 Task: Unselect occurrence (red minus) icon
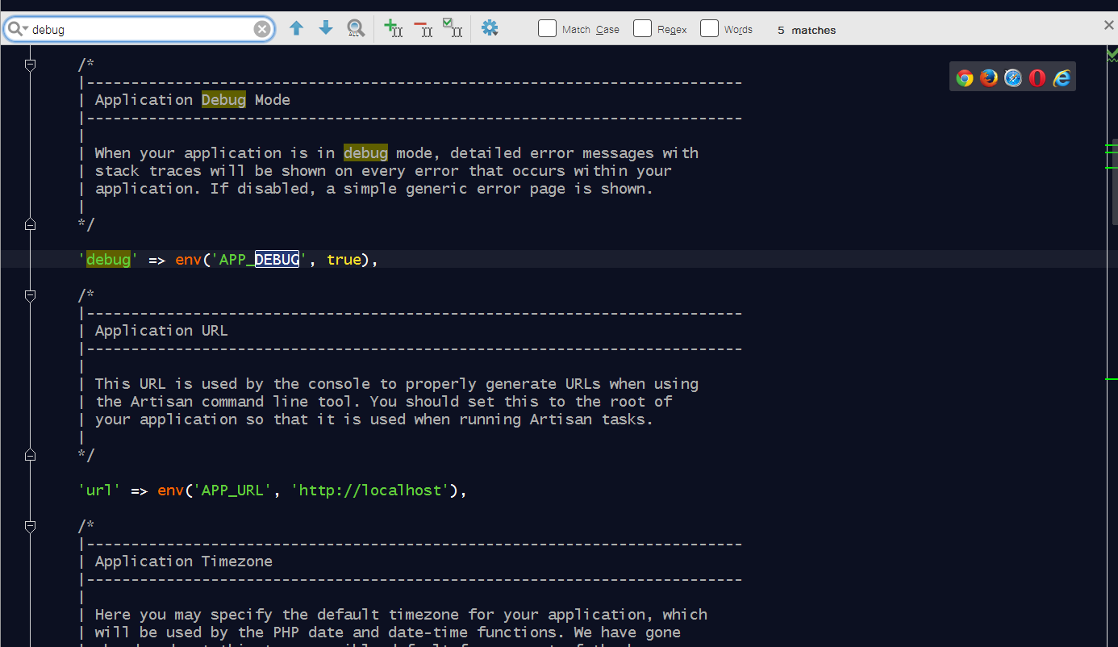pyautogui.click(x=423, y=28)
